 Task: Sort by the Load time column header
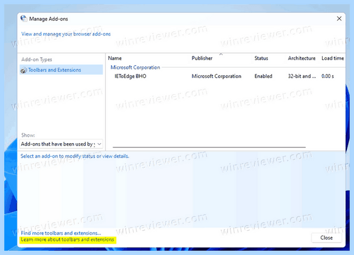click(x=333, y=58)
